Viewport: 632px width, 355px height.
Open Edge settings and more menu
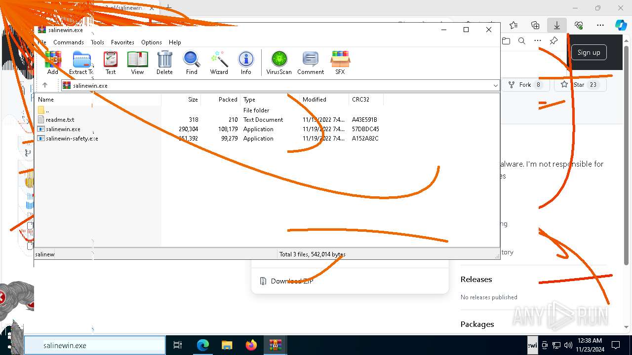[600, 25]
